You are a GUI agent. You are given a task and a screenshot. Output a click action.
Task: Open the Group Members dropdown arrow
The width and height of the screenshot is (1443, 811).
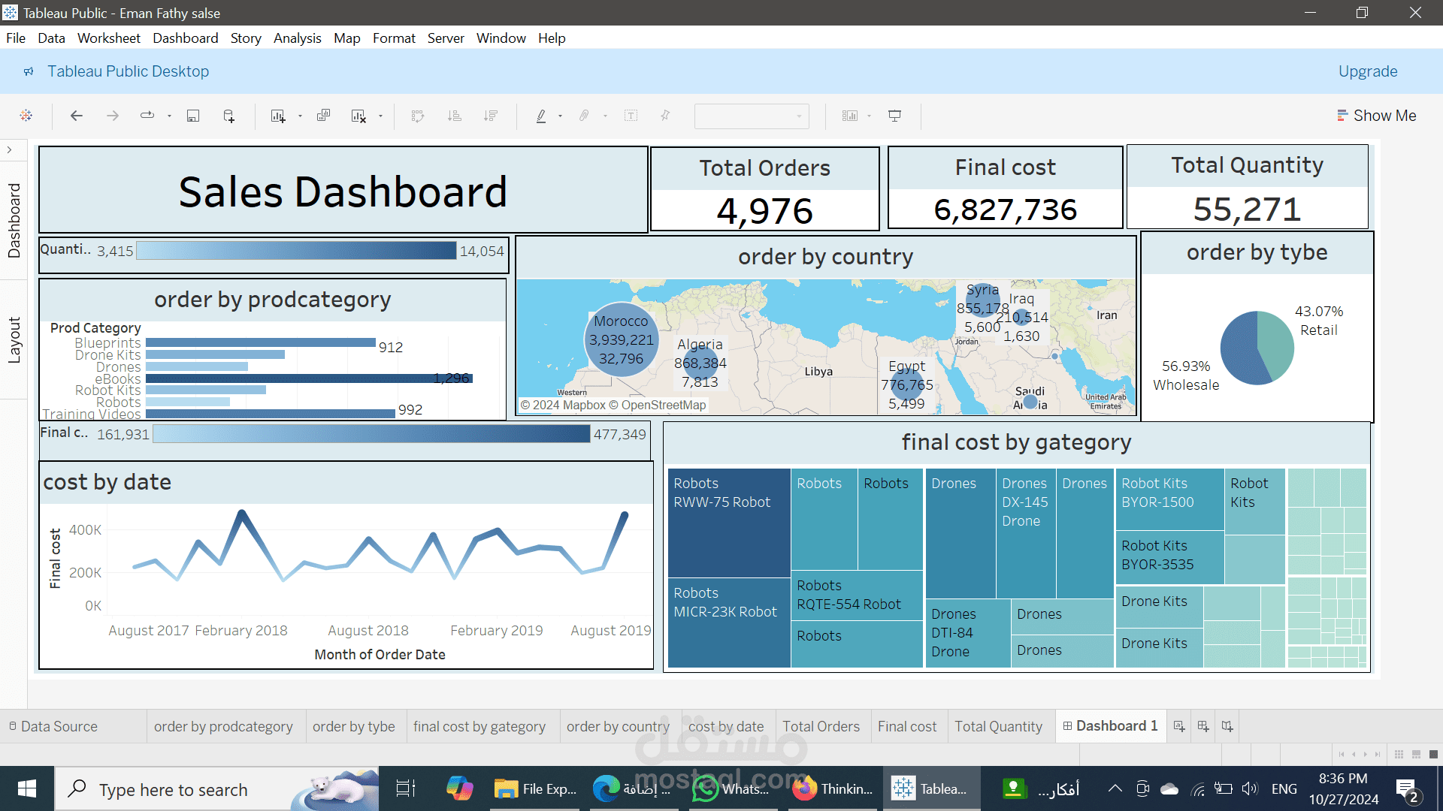coord(605,116)
